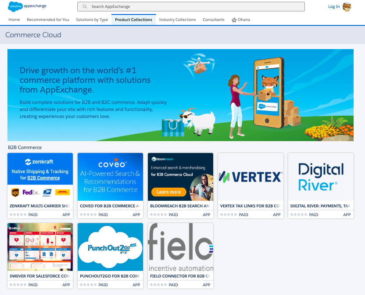The image size is (365, 295).
Task: Open the Consultants tab
Action: coord(214,20)
